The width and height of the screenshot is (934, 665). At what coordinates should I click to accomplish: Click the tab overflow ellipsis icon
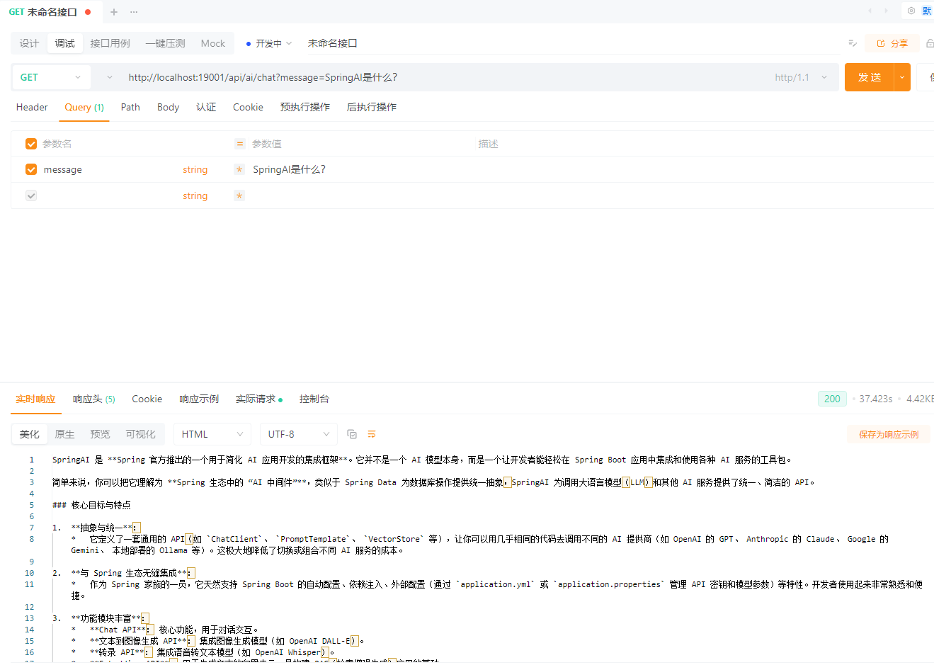pyautogui.click(x=134, y=11)
